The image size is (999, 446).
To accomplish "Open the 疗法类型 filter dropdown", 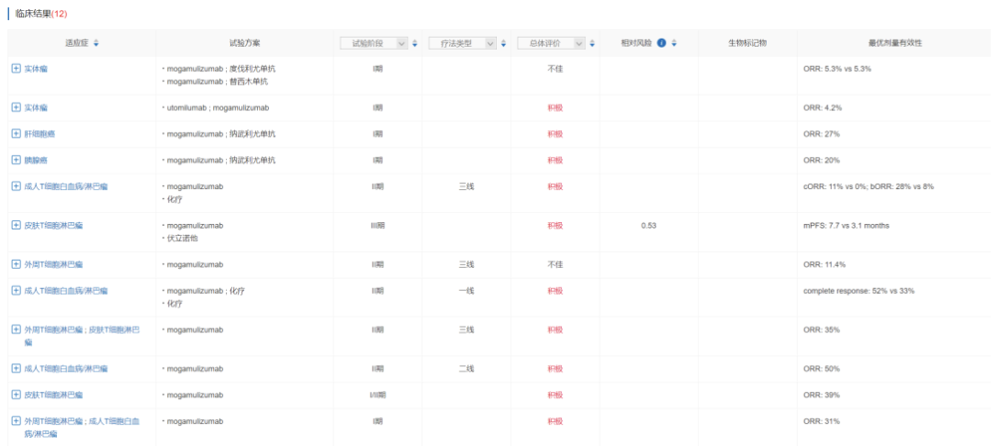I will pyautogui.click(x=463, y=43).
